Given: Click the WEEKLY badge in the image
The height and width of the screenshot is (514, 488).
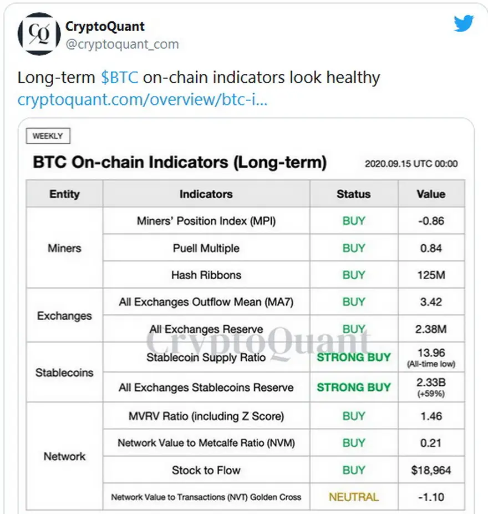Looking at the screenshot, I should point(48,135).
